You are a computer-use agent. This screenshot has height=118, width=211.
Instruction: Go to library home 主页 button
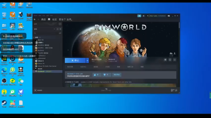tap(45, 24)
